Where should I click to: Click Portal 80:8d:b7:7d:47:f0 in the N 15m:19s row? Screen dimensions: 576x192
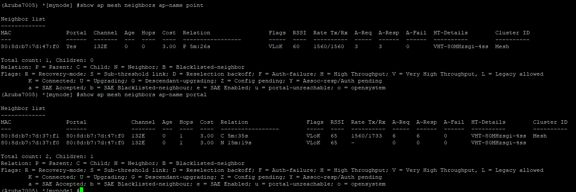[95, 143]
